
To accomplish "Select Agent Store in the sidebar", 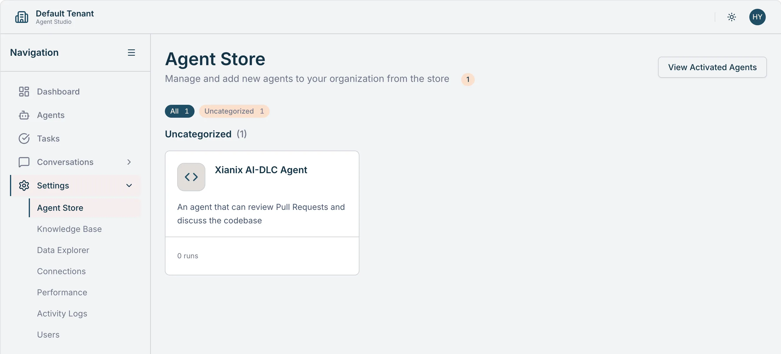I will [85, 208].
